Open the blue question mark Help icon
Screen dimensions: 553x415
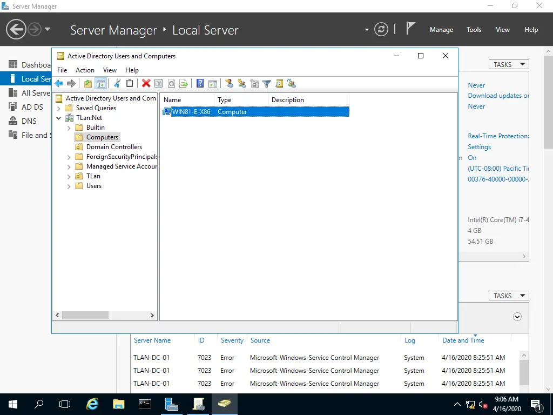(200, 84)
